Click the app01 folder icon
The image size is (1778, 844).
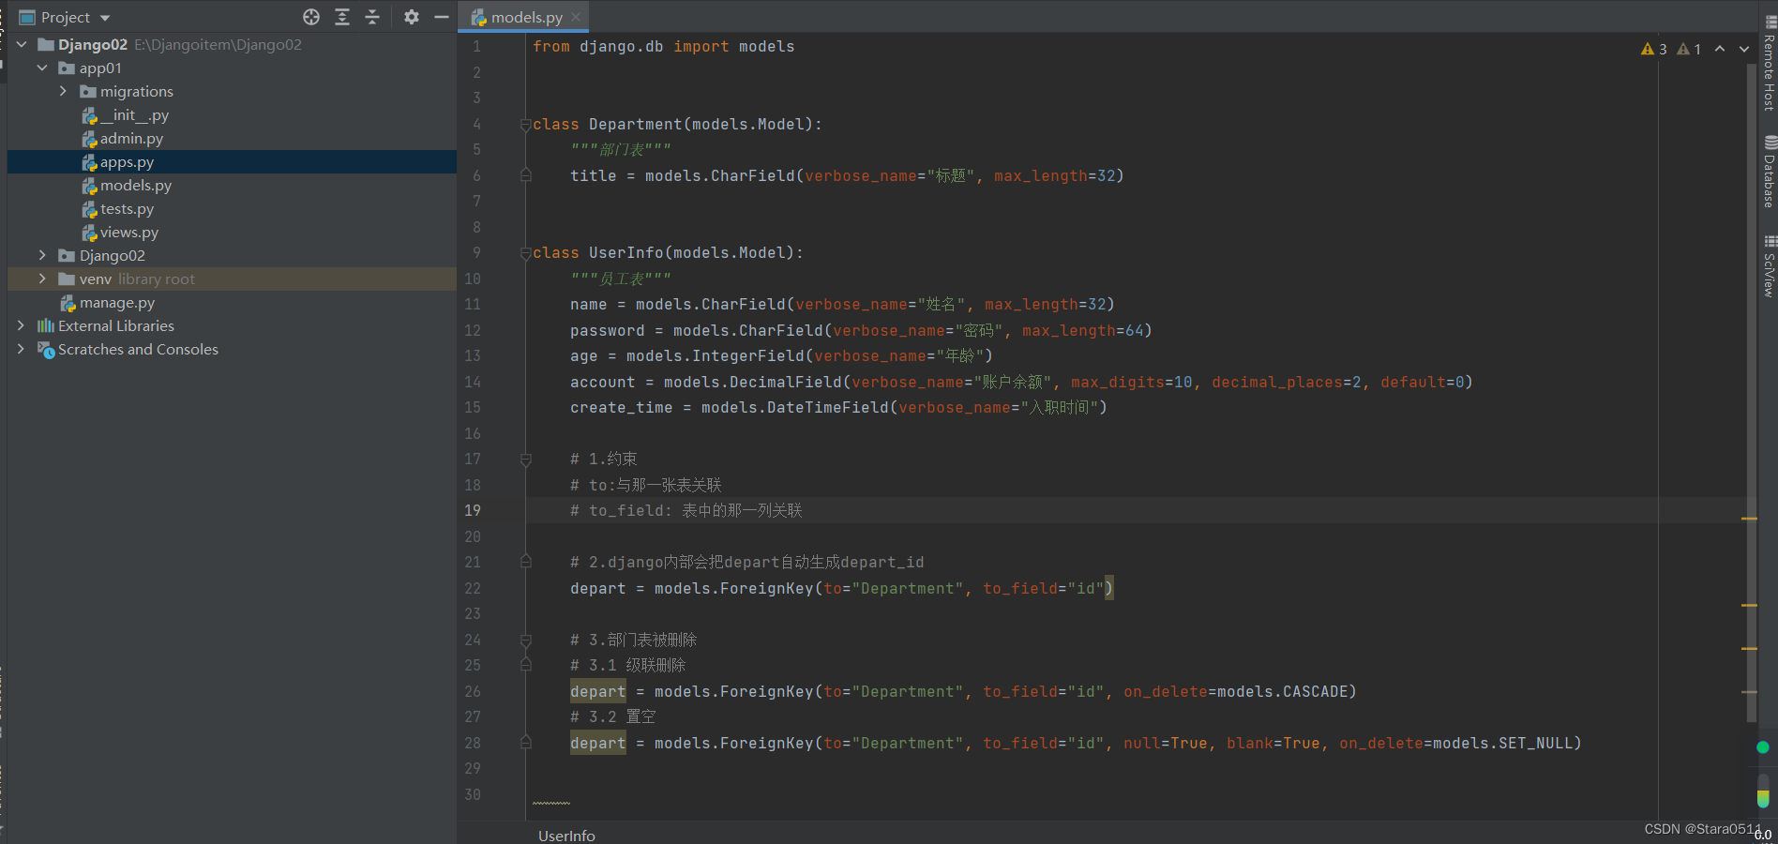[x=67, y=68]
